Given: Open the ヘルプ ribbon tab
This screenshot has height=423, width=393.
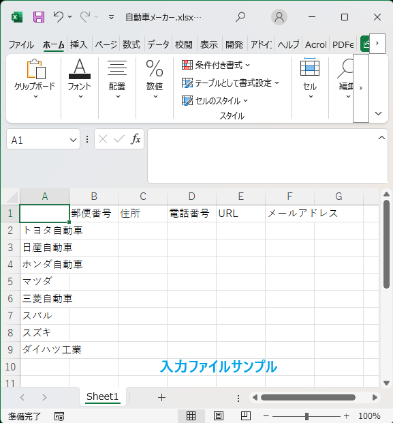Looking at the screenshot, I should 288,44.
